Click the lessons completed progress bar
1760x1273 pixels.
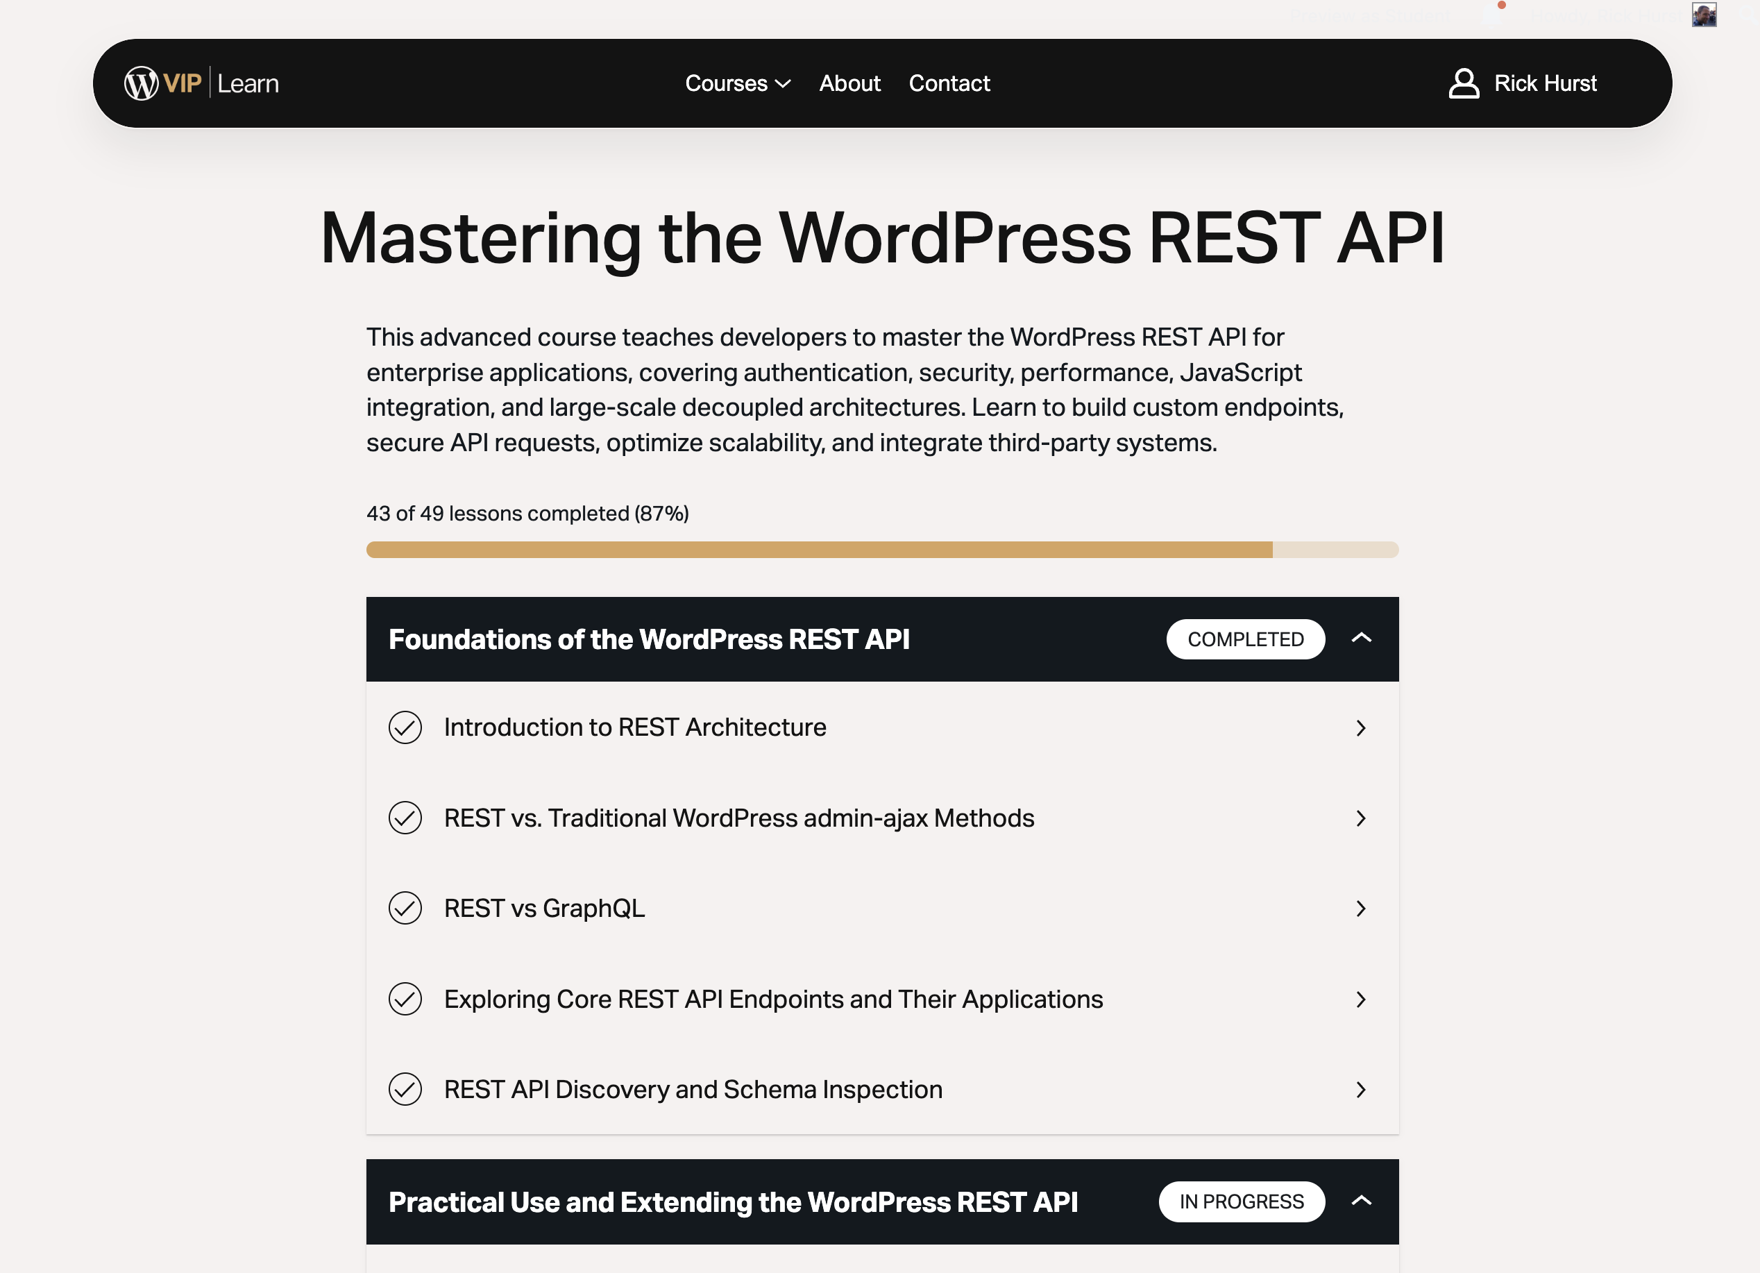point(882,550)
